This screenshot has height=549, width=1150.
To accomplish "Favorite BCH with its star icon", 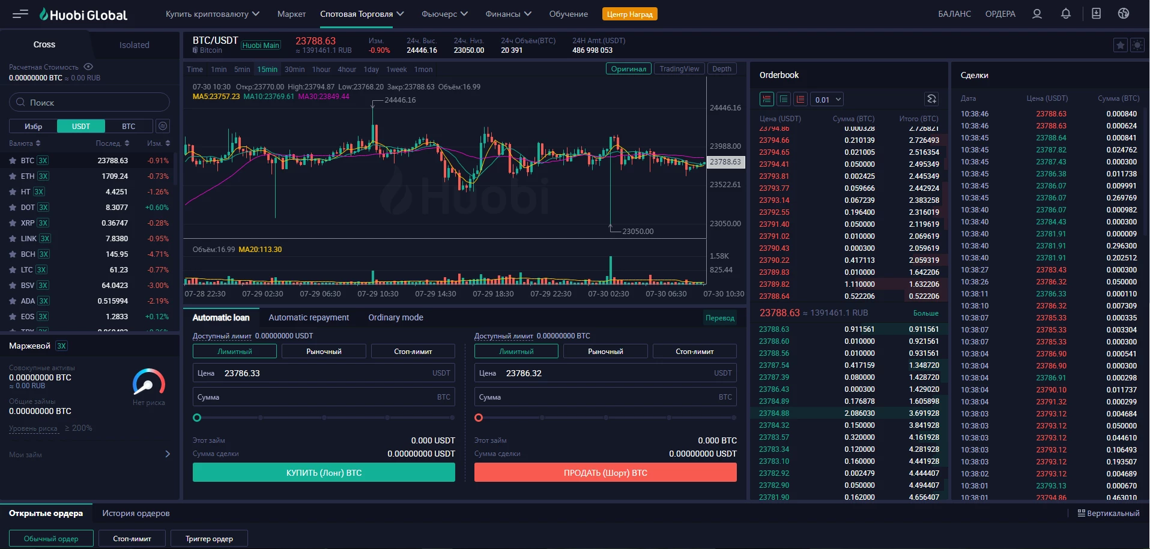I will (x=13, y=254).
